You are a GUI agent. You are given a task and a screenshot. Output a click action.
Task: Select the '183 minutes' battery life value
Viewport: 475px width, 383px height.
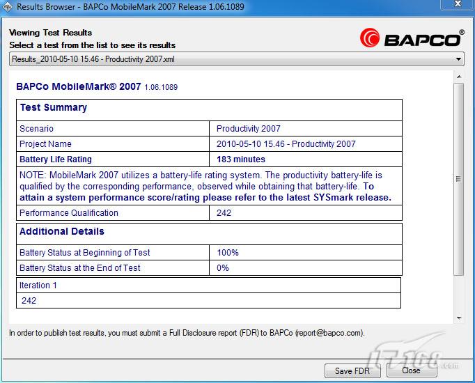coord(241,159)
